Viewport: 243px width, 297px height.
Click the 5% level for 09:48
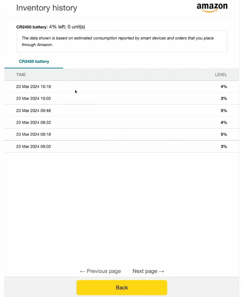[223, 110]
